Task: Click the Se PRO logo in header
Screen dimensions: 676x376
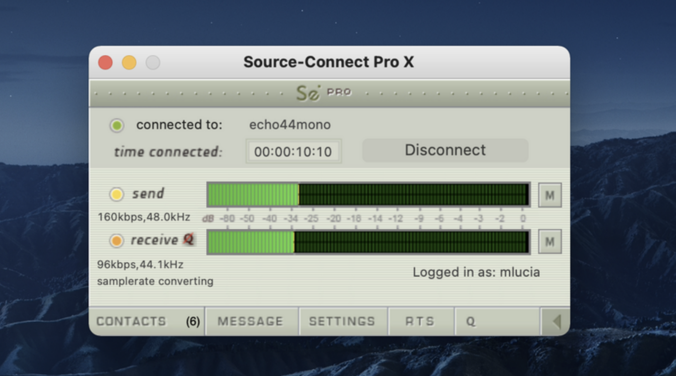Action: [324, 93]
